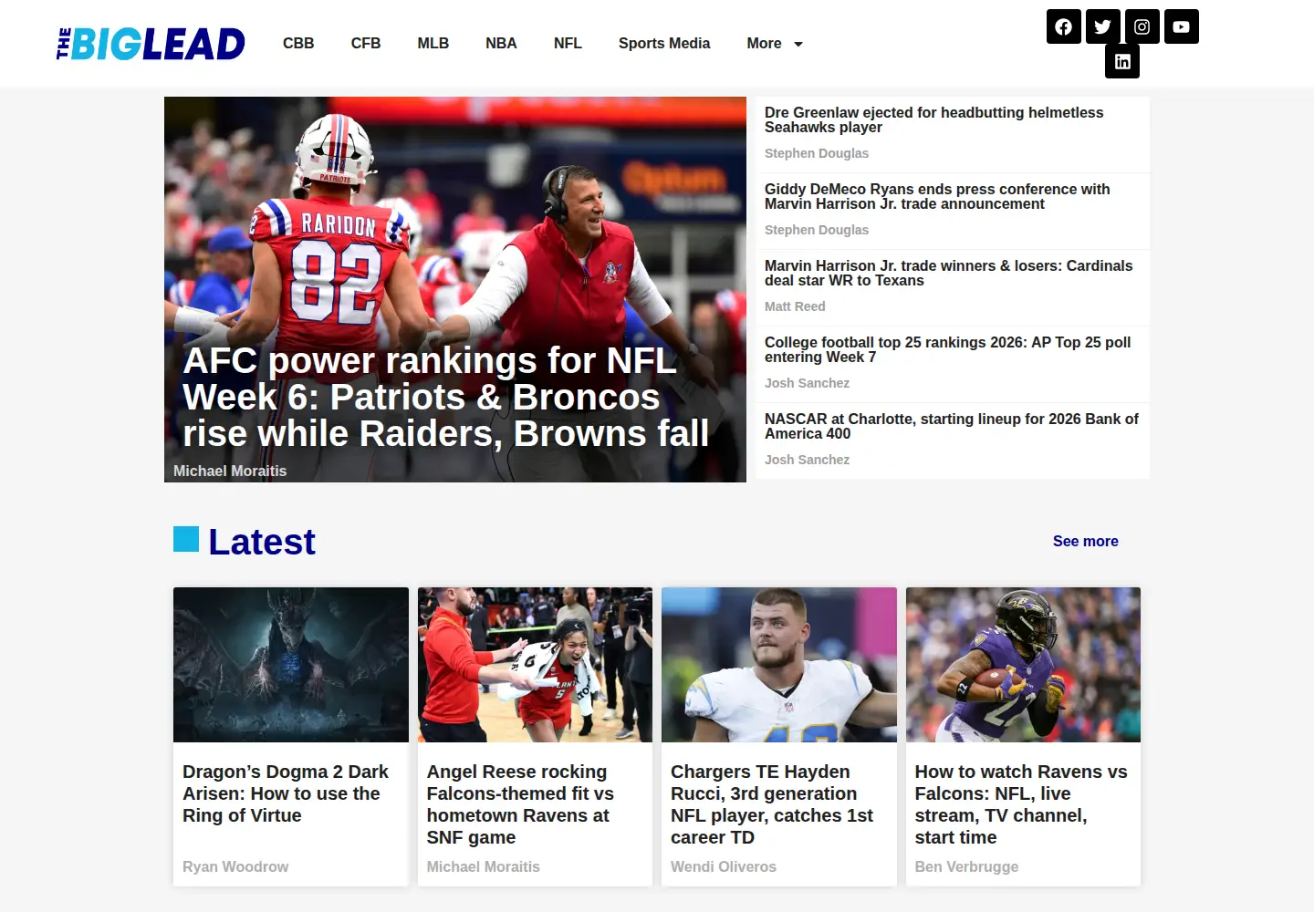Read Angel Reese Falcons-themed fit article

(x=520, y=804)
